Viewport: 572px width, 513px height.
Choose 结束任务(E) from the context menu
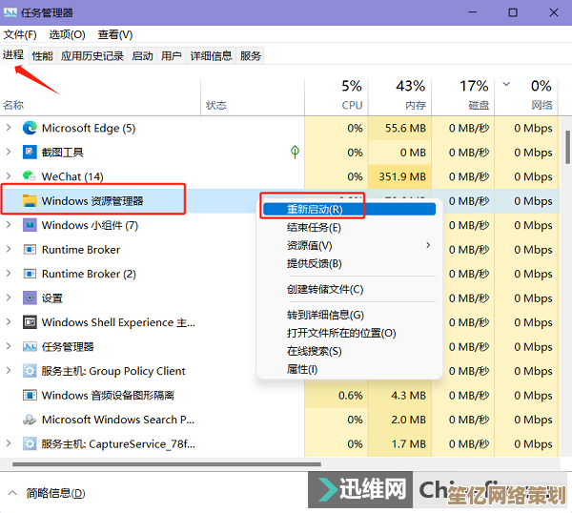click(314, 228)
